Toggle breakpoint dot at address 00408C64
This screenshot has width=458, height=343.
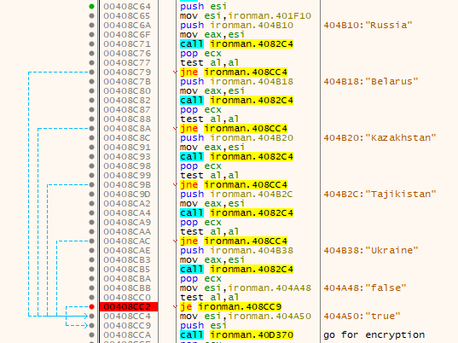[x=92, y=7]
